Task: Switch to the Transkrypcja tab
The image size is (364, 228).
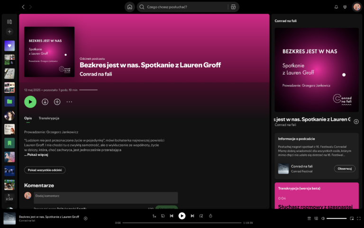Action: tap(49, 118)
